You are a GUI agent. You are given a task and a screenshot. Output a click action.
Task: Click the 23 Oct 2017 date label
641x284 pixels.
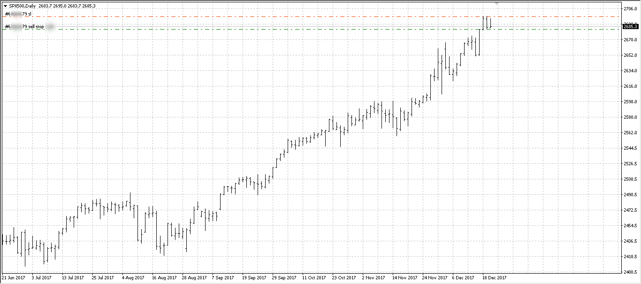coord(344,278)
